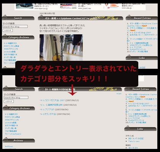This screenshot has width=160, height=152.
Task: Click the car advertisement image at top
Action: (24, 6)
